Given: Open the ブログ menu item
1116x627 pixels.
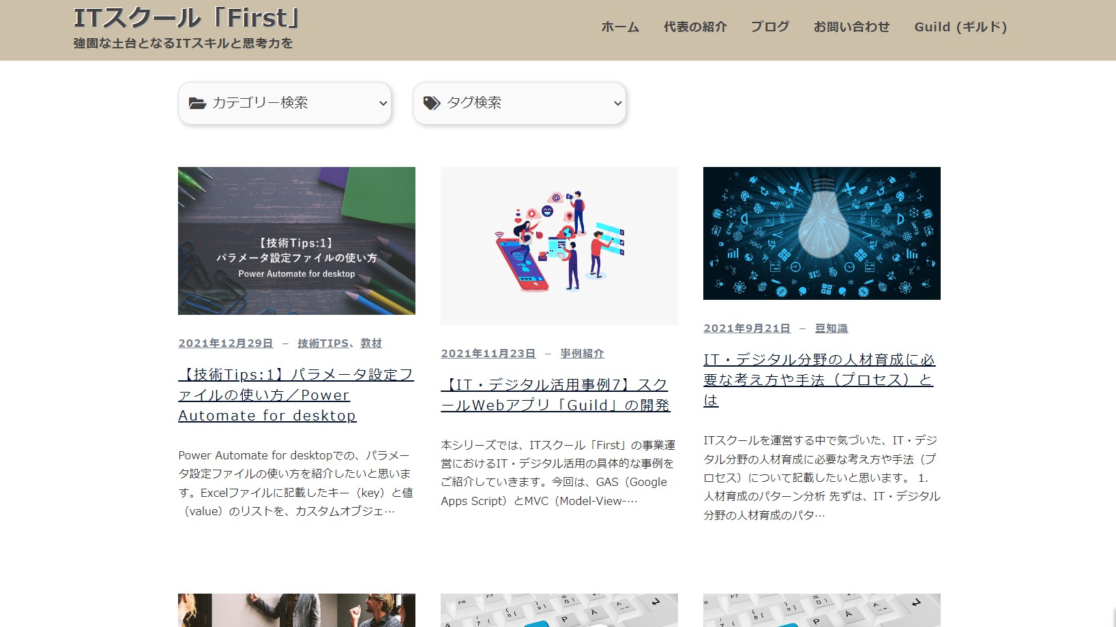Looking at the screenshot, I should click(769, 27).
